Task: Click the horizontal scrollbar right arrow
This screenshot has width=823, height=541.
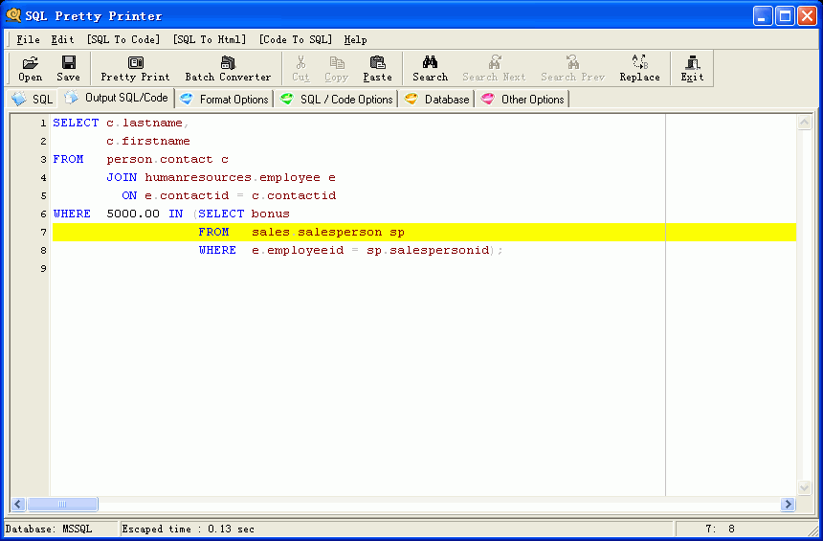Action: [788, 505]
